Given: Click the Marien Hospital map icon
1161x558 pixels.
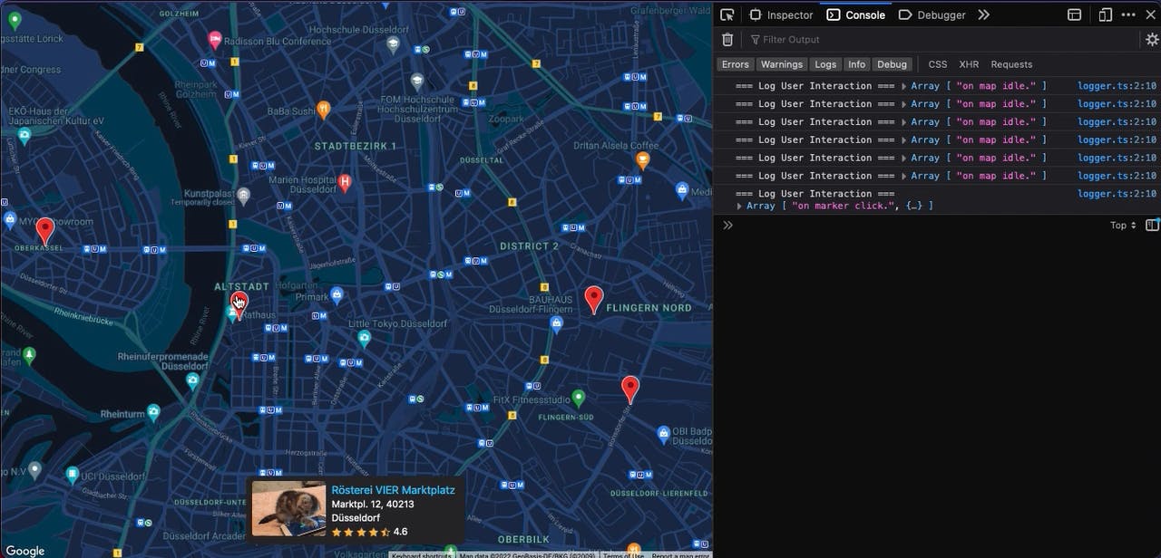Looking at the screenshot, I should tap(345, 183).
